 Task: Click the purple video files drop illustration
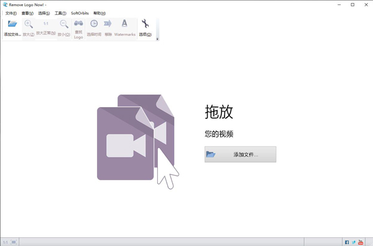138,142
